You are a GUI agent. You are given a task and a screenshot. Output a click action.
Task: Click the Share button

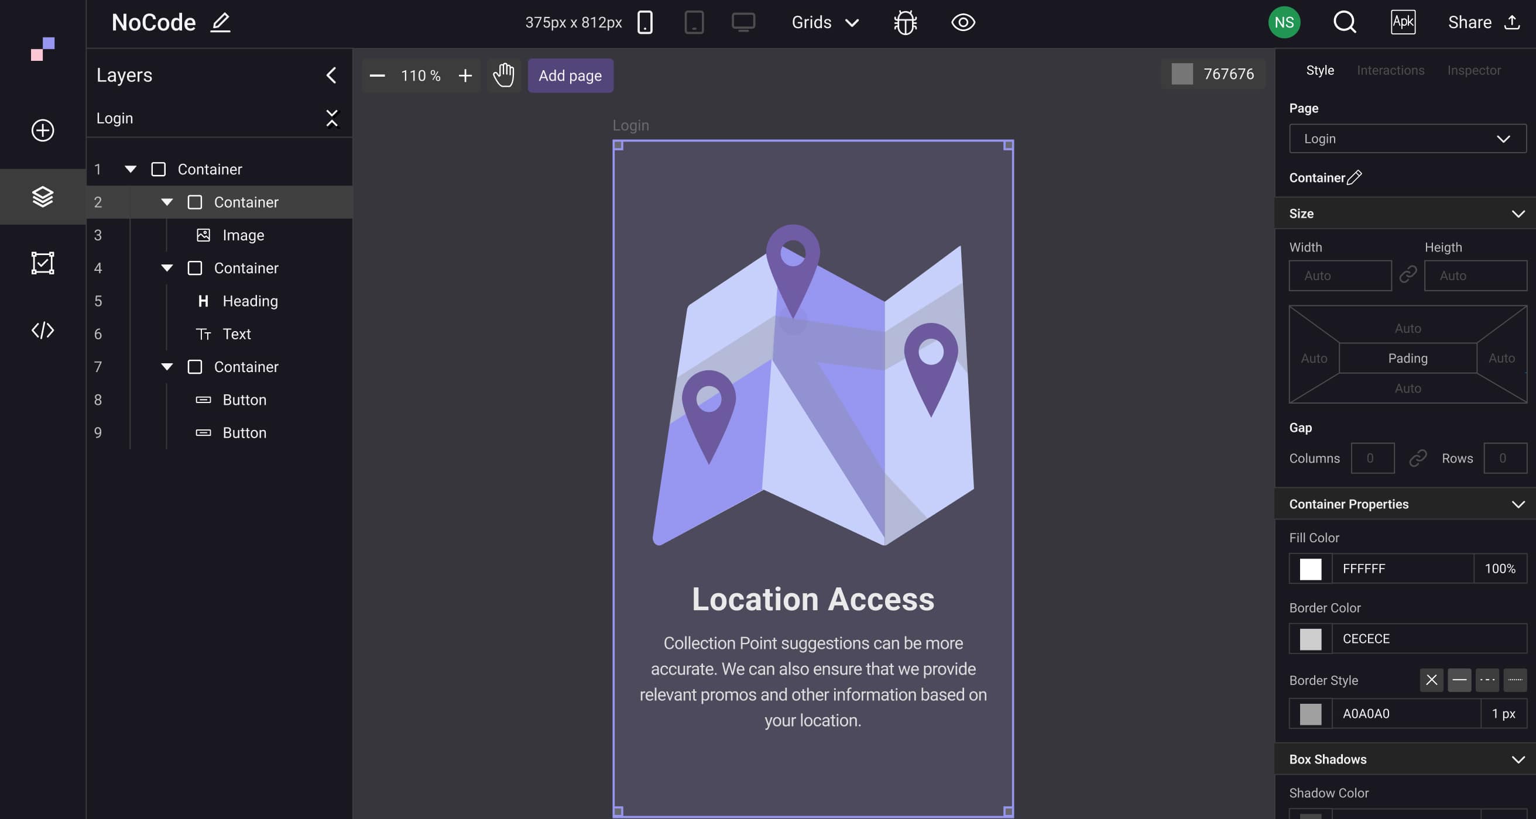pos(1482,23)
